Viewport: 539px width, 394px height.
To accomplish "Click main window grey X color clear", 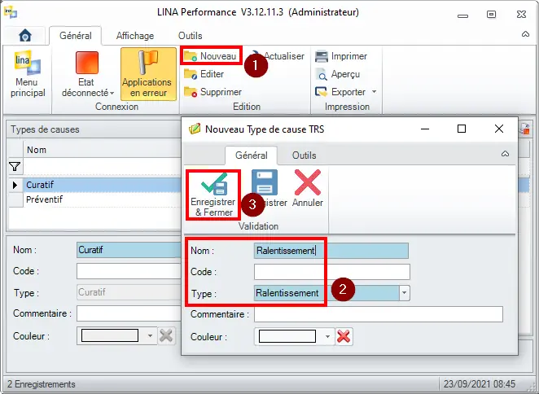I will [166, 335].
